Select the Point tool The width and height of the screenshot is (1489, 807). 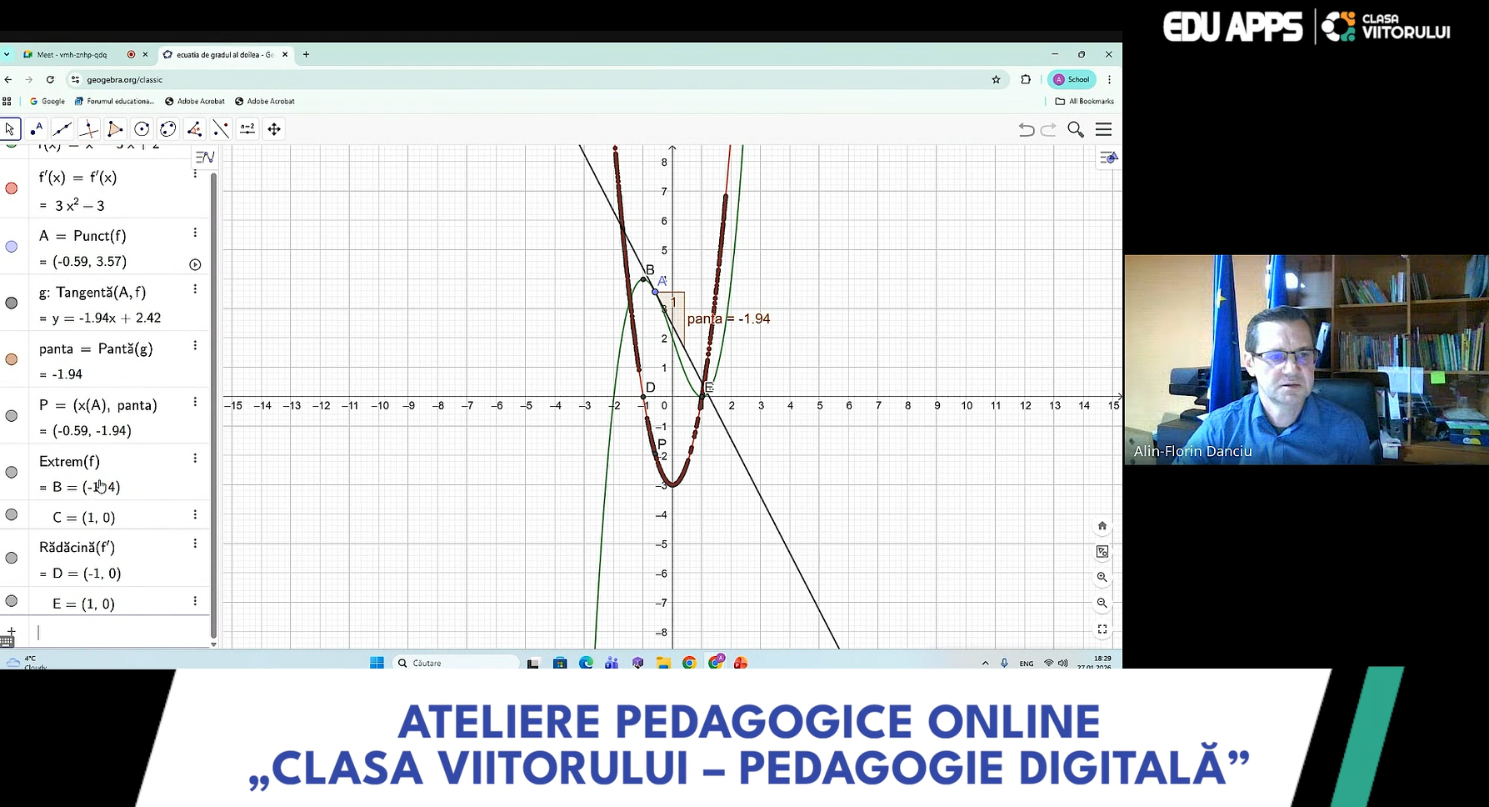pyautogui.click(x=36, y=129)
